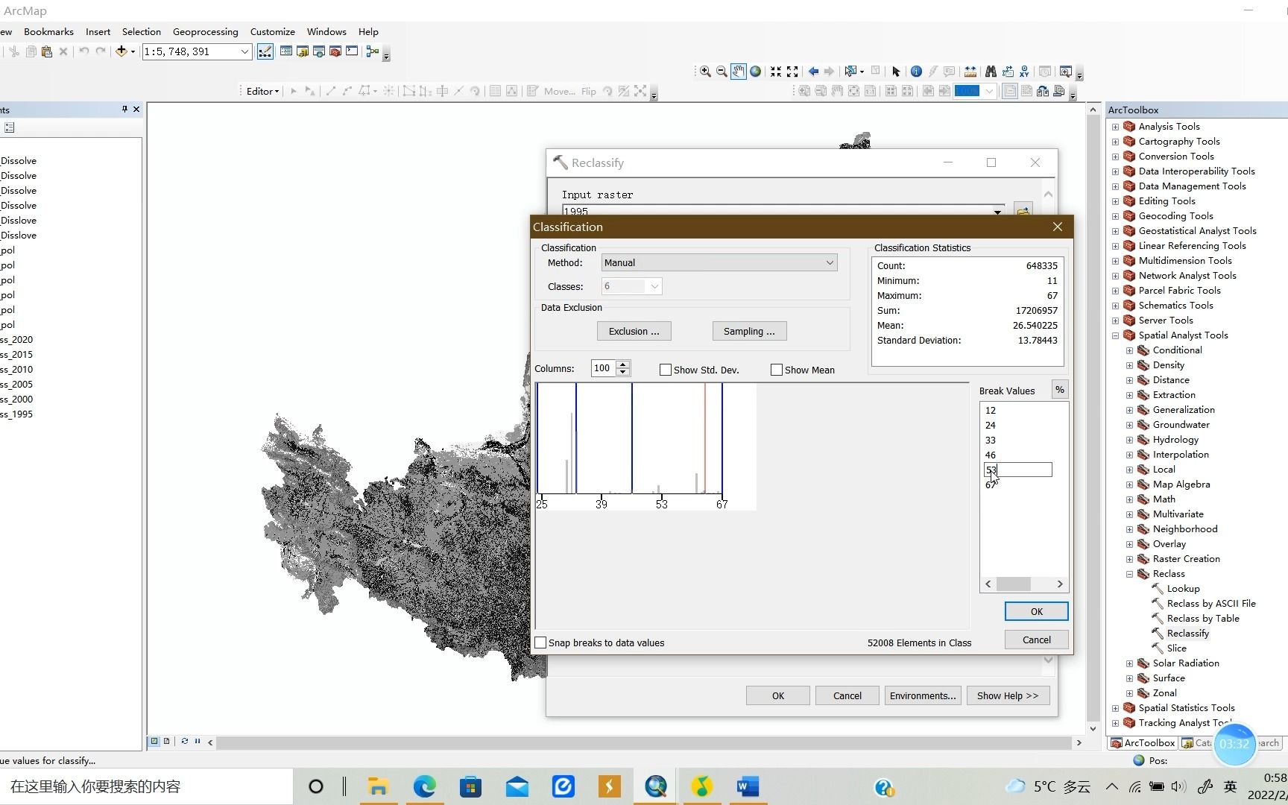Tick Snap breaks to data values
This screenshot has height=805, width=1288.
point(540,643)
